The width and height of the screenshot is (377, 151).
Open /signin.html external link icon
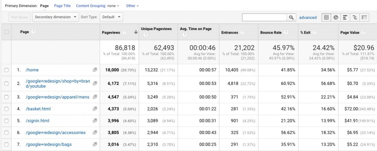95,120
